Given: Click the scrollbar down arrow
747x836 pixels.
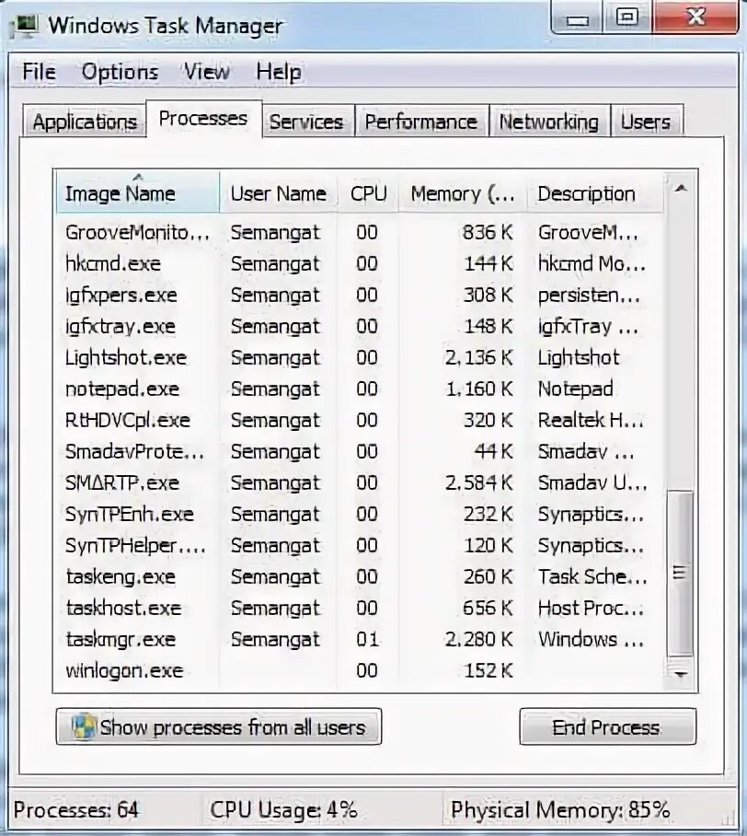Looking at the screenshot, I should coord(681,675).
